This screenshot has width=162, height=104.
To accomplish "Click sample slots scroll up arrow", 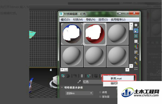I will (x=131, y=25).
